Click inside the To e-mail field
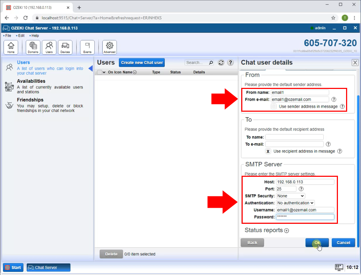This screenshot has width=361, height=275. [294, 144]
